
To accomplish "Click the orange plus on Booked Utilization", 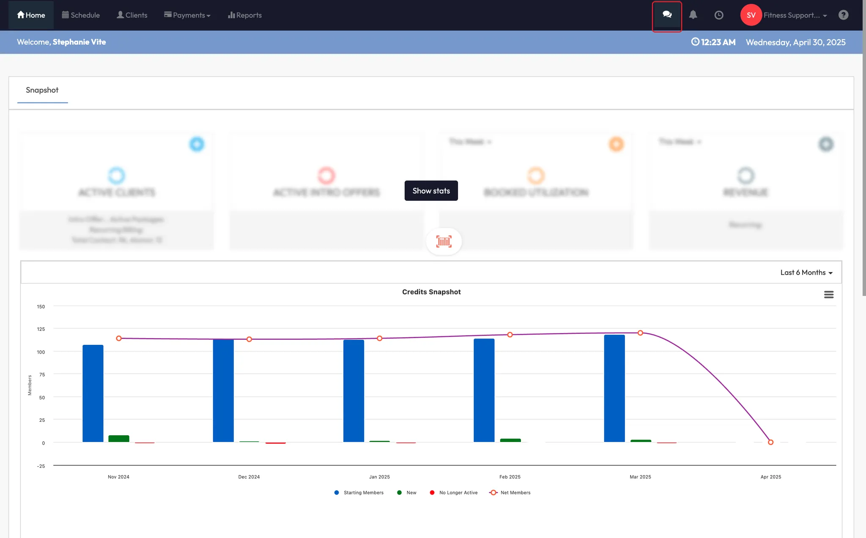I will pos(616,144).
